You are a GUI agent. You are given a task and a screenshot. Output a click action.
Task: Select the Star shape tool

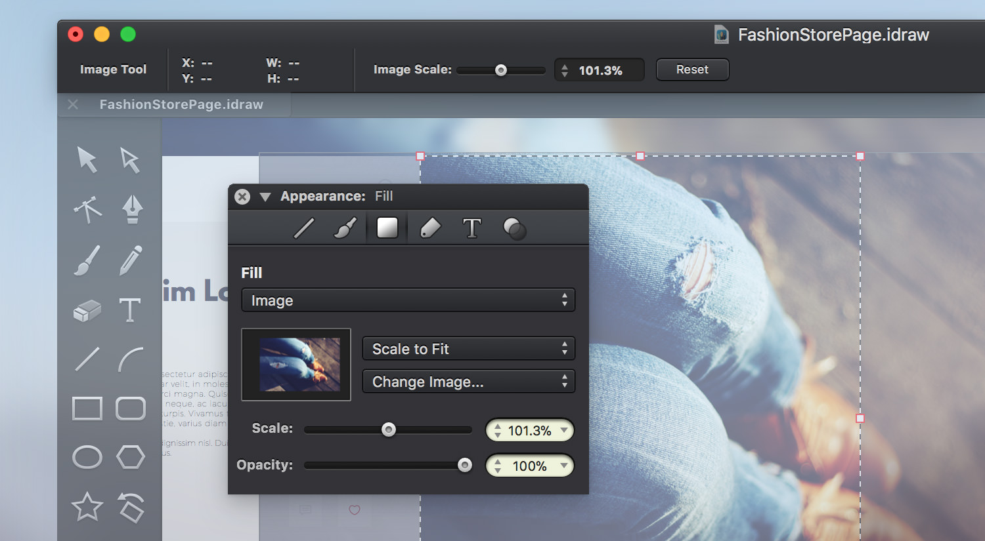[x=87, y=507]
